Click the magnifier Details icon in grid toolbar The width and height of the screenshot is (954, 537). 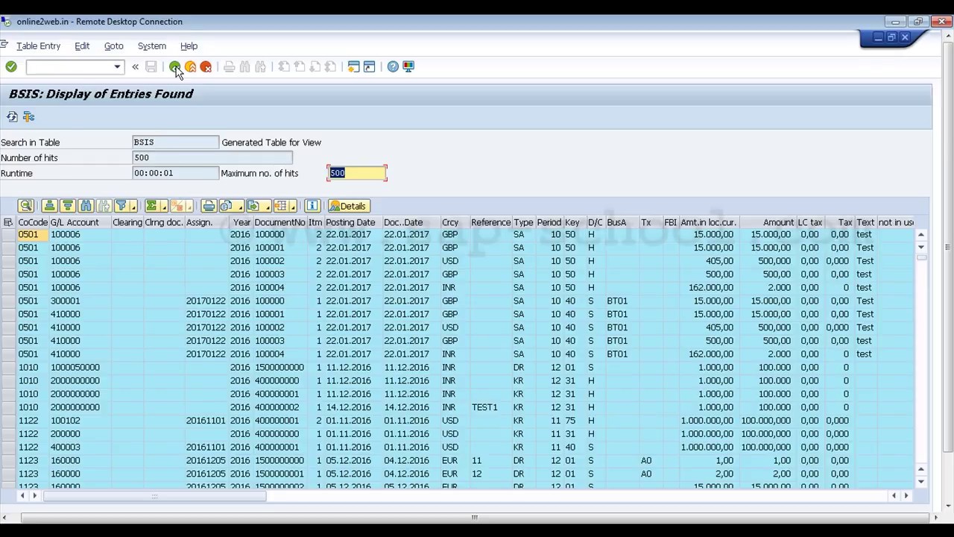point(26,206)
